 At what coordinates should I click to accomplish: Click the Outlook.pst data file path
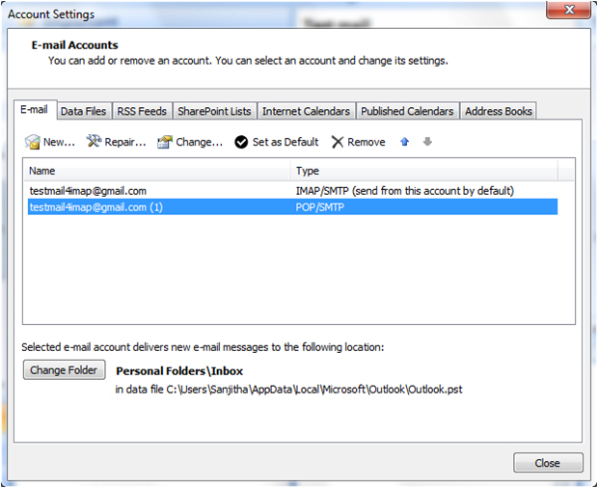[288, 390]
